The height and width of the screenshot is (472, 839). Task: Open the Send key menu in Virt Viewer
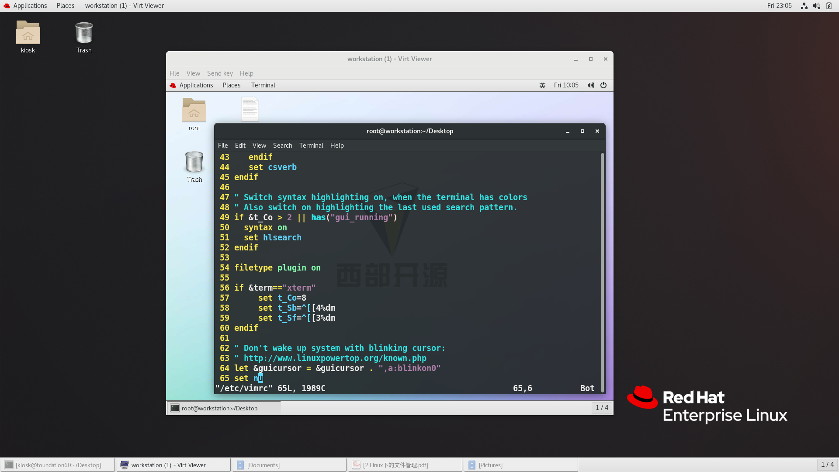(220, 73)
